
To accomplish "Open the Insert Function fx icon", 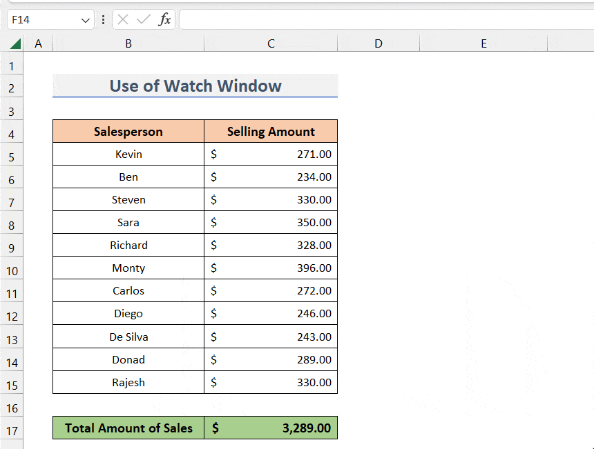I will (x=164, y=19).
